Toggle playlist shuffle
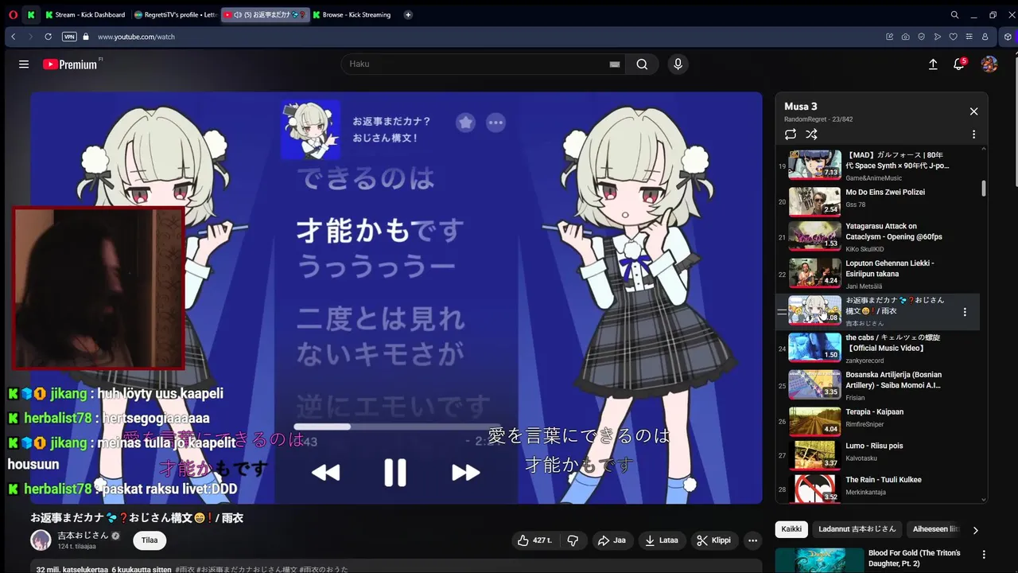This screenshot has width=1018, height=573. click(811, 134)
